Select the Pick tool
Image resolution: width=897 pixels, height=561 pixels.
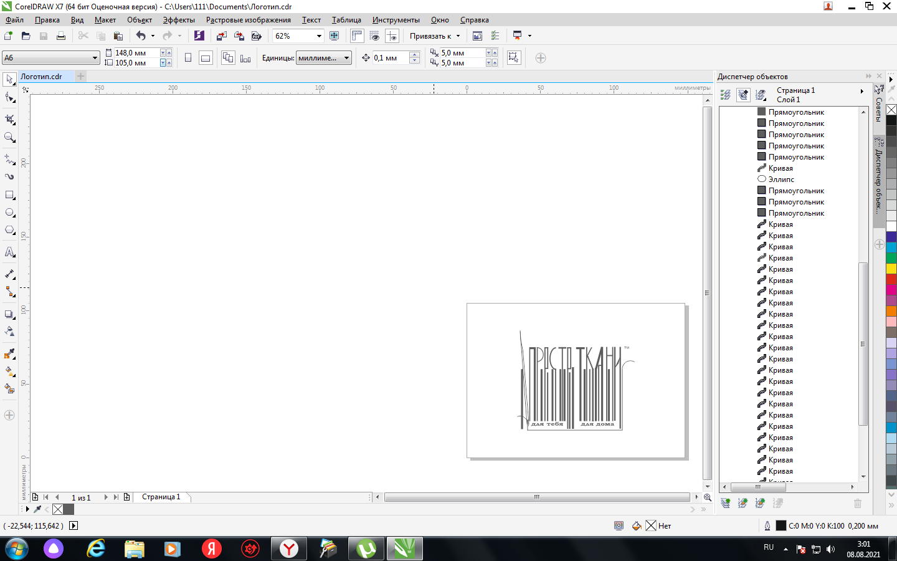point(9,79)
